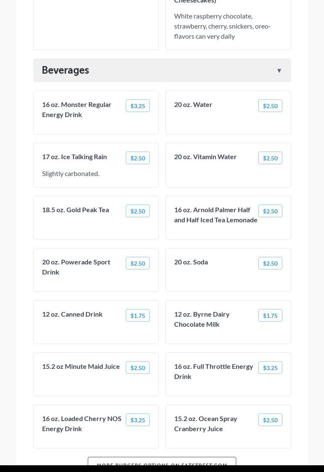The height and width of the screenshot is (472, 324).
Task: Click $3.25 price for Loaded Cherry NOS
Action: pos(138,420)
